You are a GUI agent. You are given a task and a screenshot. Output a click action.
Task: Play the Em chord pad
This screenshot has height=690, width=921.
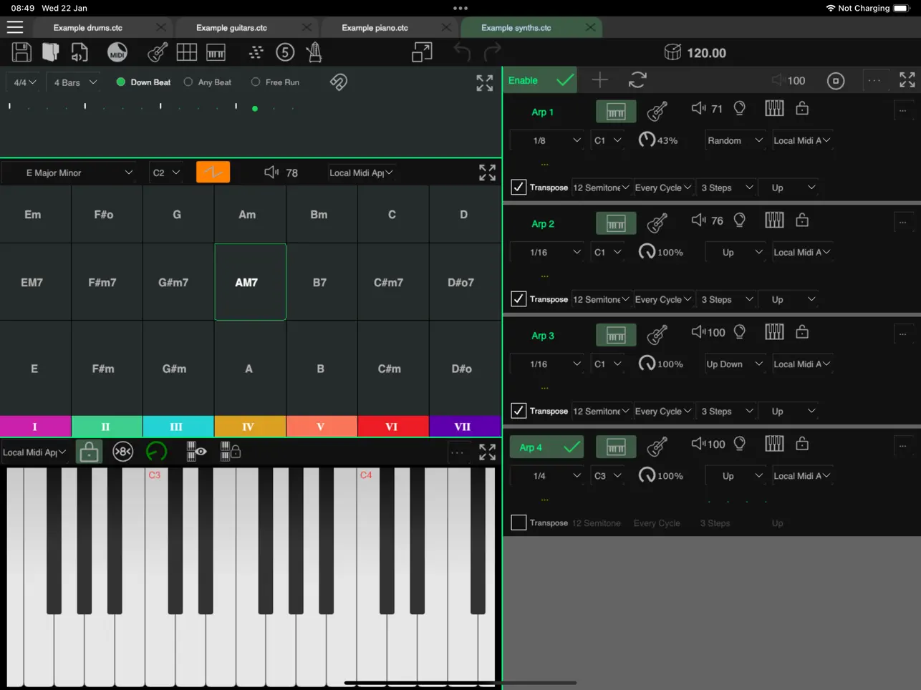pos(35,214)
